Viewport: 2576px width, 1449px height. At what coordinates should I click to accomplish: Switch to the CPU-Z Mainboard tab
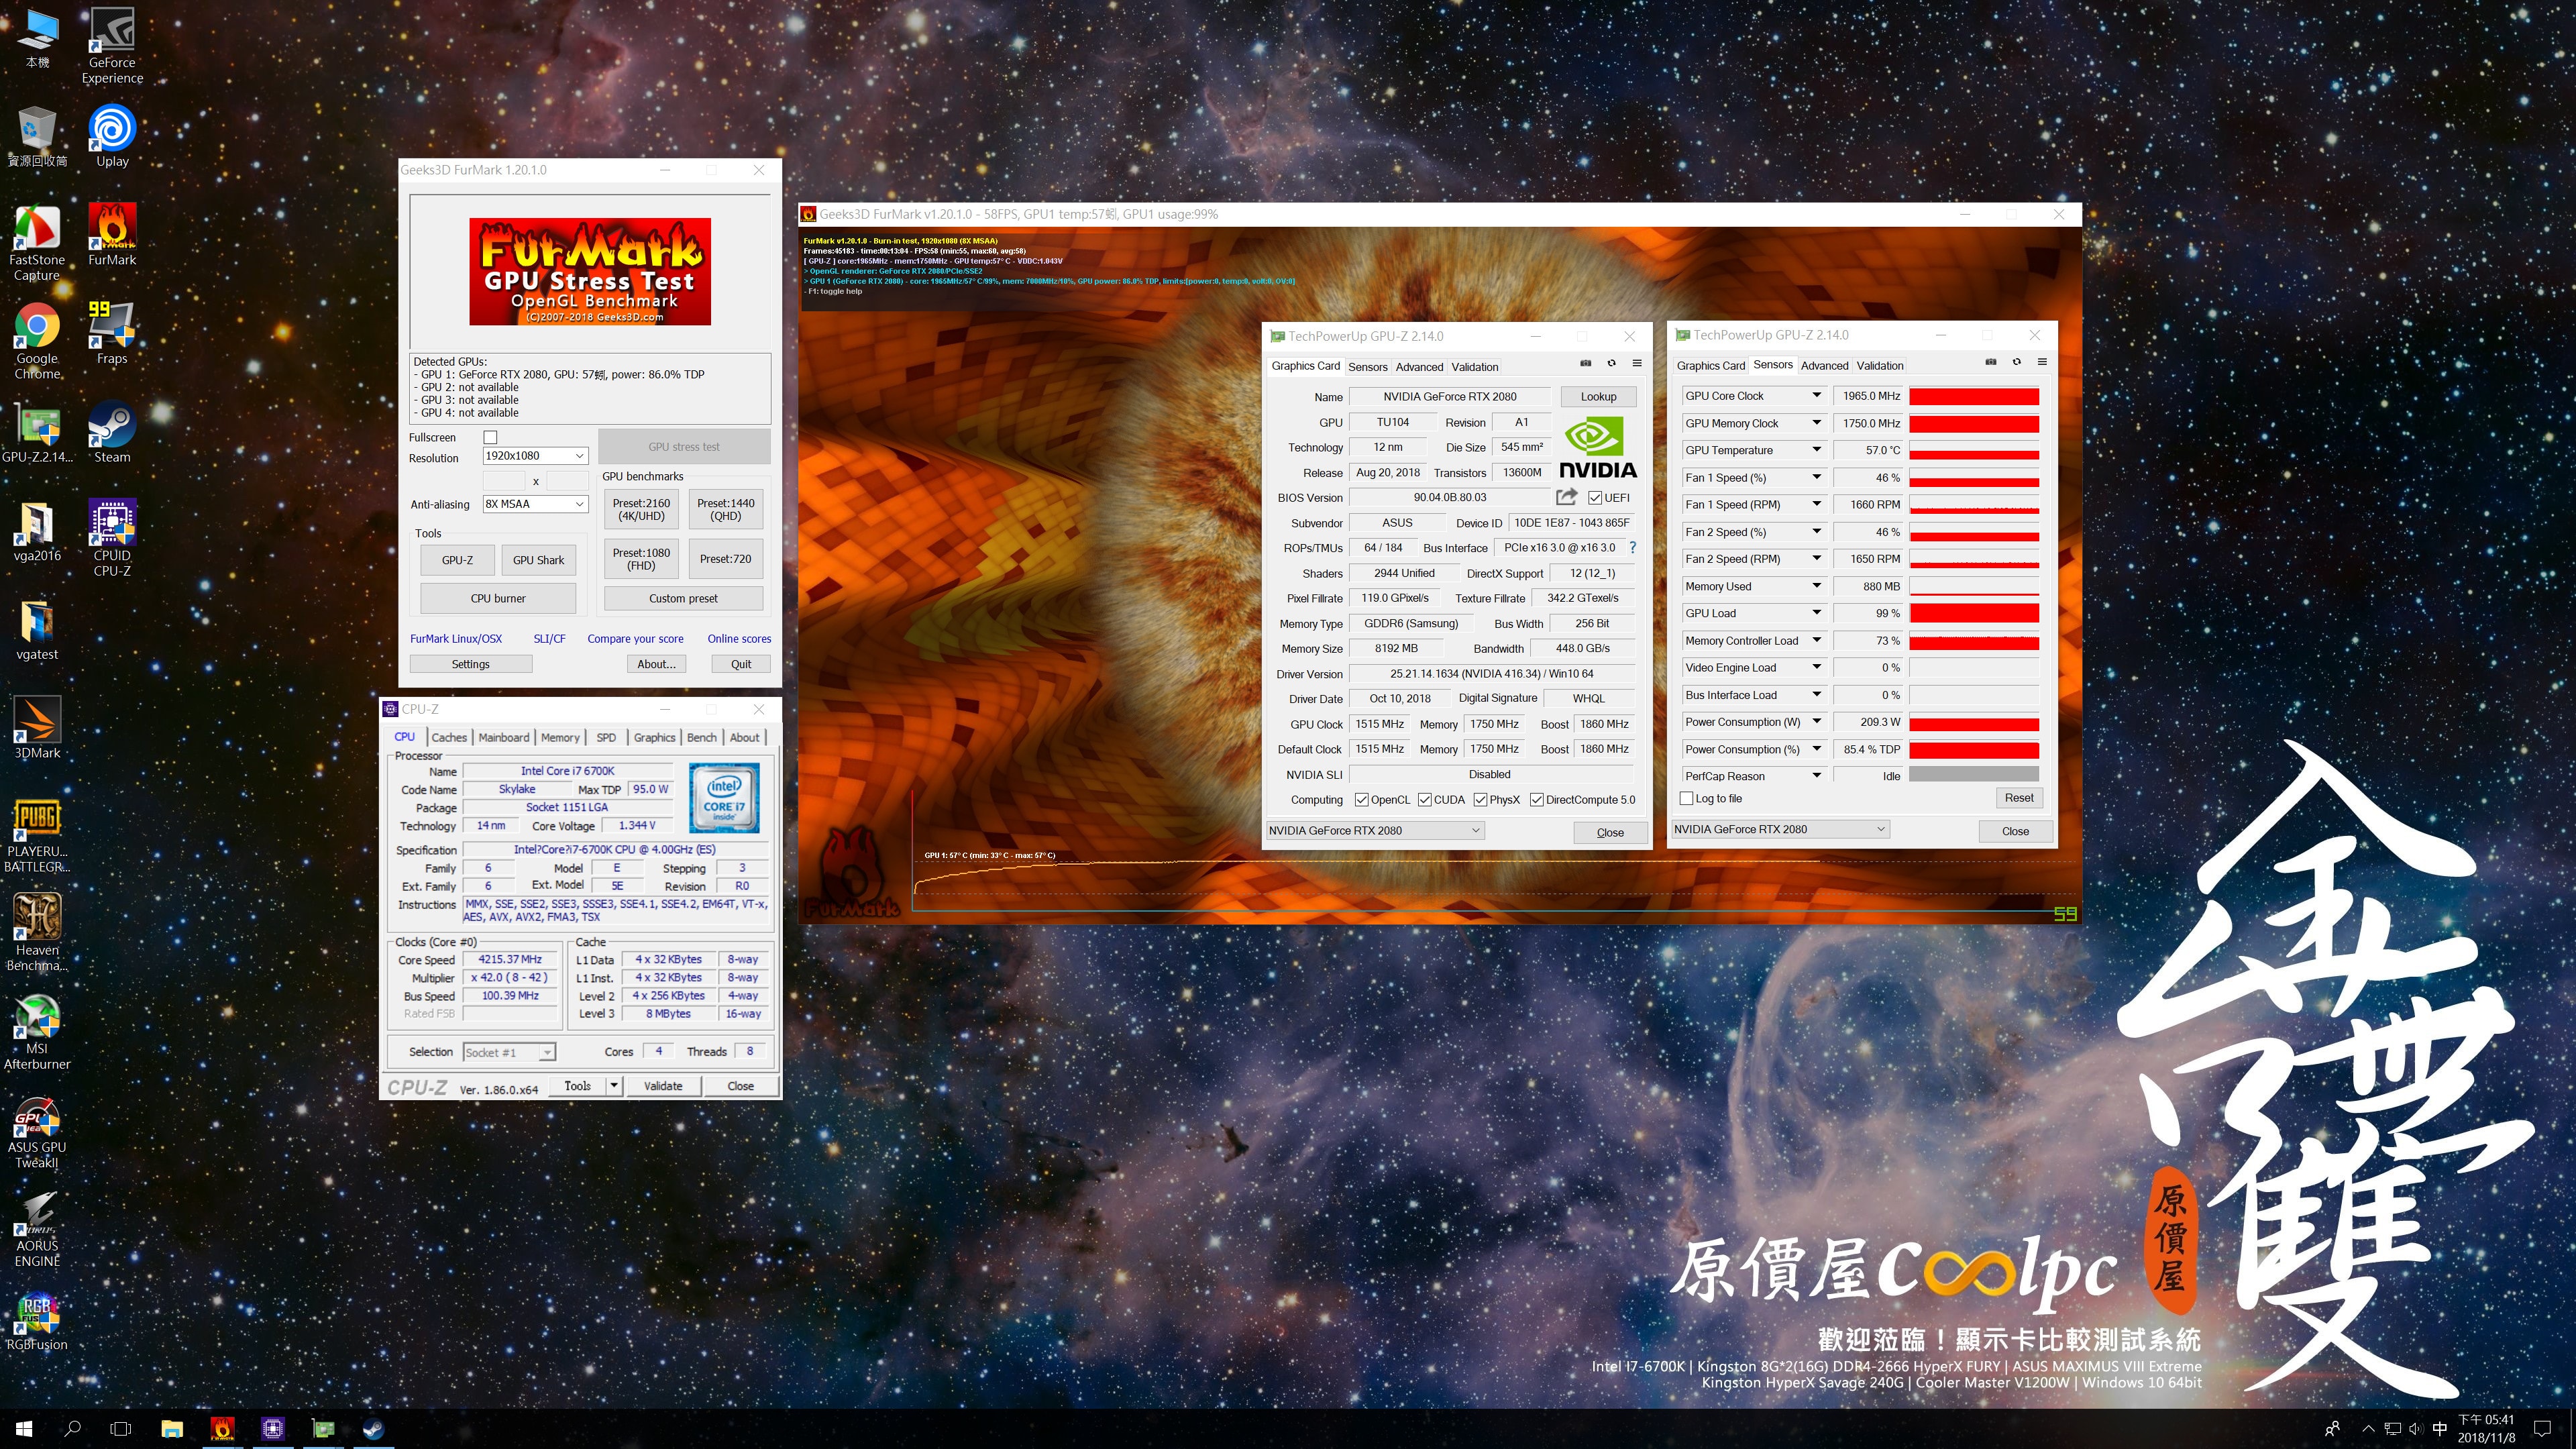point(503,737)
